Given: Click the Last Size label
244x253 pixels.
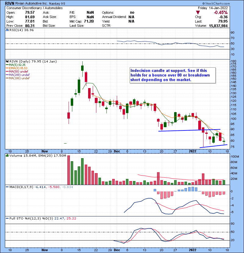Looking at the screenshot, I should [77, 26].
